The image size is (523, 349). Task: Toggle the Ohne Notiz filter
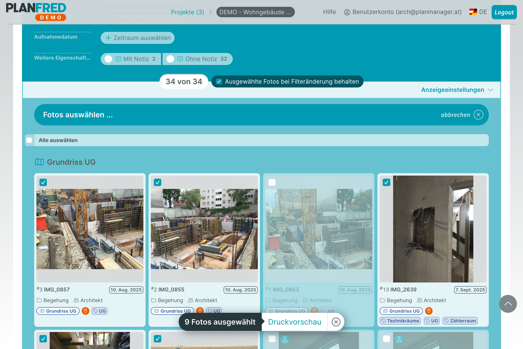197,59
